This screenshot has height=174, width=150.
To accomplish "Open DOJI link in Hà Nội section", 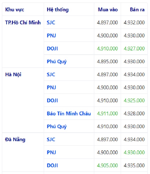I will (52, 101).
